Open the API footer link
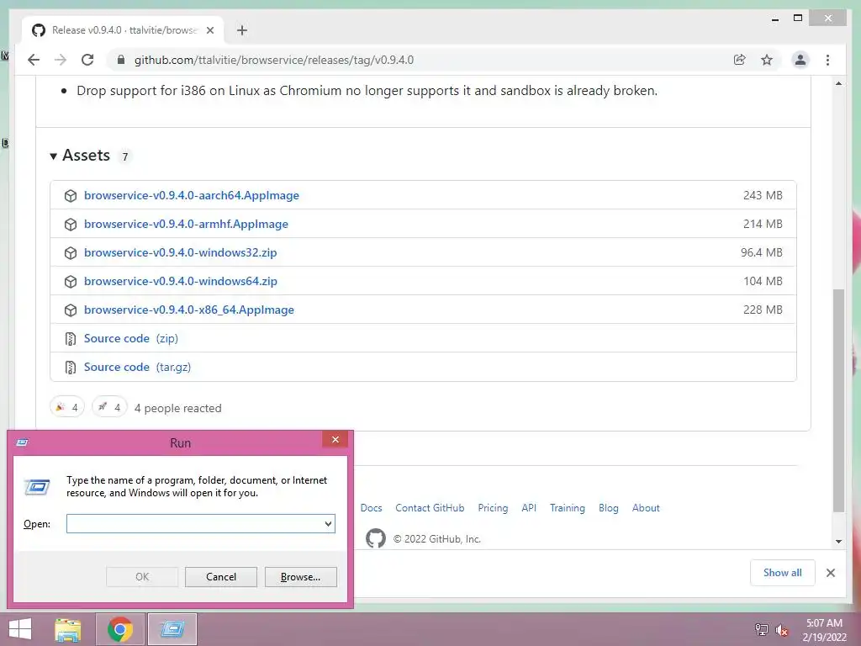The width and height of the screenshot is (861, 646). point(529,508)
